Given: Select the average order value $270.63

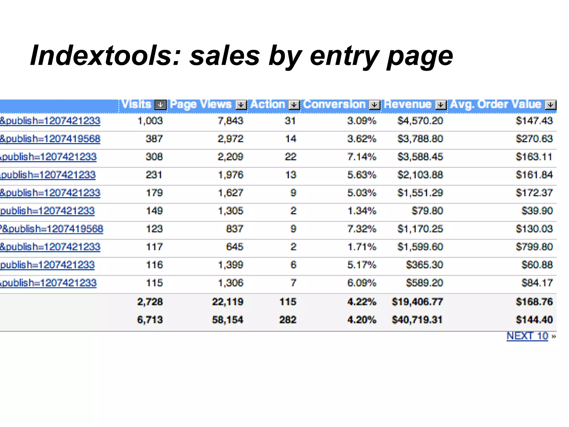Looking at the screenshot, I should (534, 139).
